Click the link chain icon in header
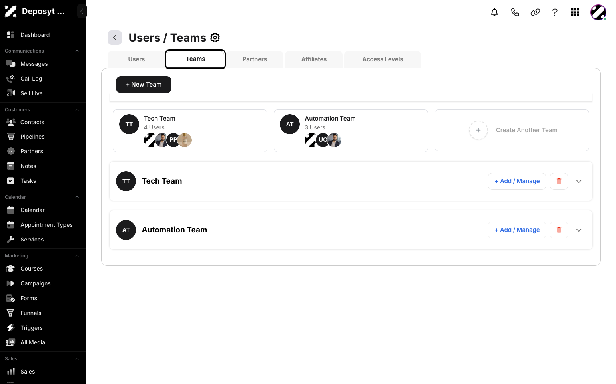The width and height of the screenshot is (616, 384). [x=535, y=12]
